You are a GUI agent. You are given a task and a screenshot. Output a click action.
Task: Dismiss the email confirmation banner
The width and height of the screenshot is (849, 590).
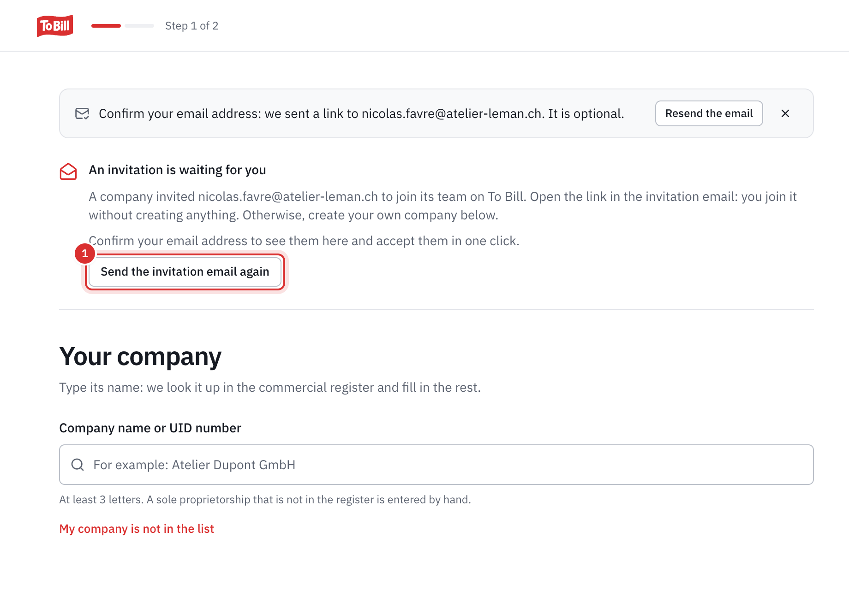(785, 113)
